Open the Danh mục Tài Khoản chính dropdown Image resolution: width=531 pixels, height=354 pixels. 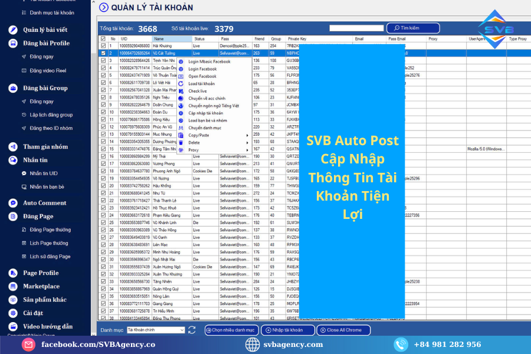pos(156,330)
